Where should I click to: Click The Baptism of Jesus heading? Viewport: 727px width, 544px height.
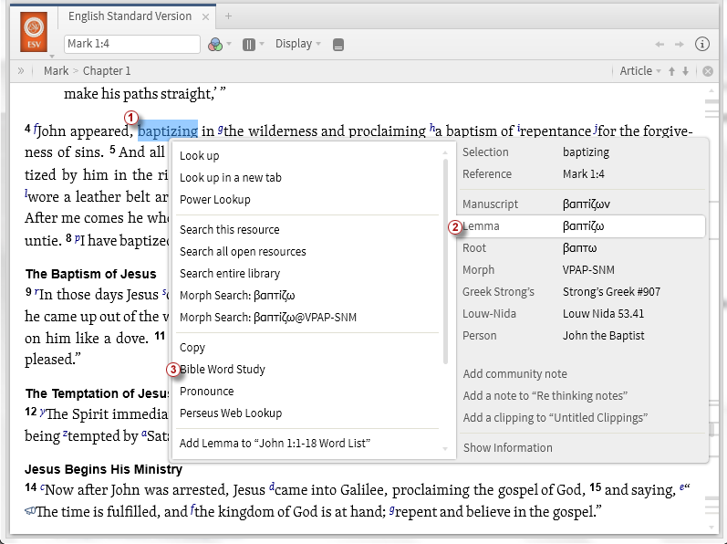(x=91, y=274)
